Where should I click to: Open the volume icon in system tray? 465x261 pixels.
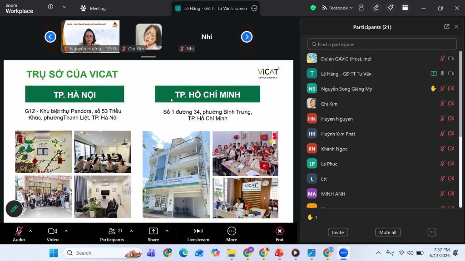point(411,253)
